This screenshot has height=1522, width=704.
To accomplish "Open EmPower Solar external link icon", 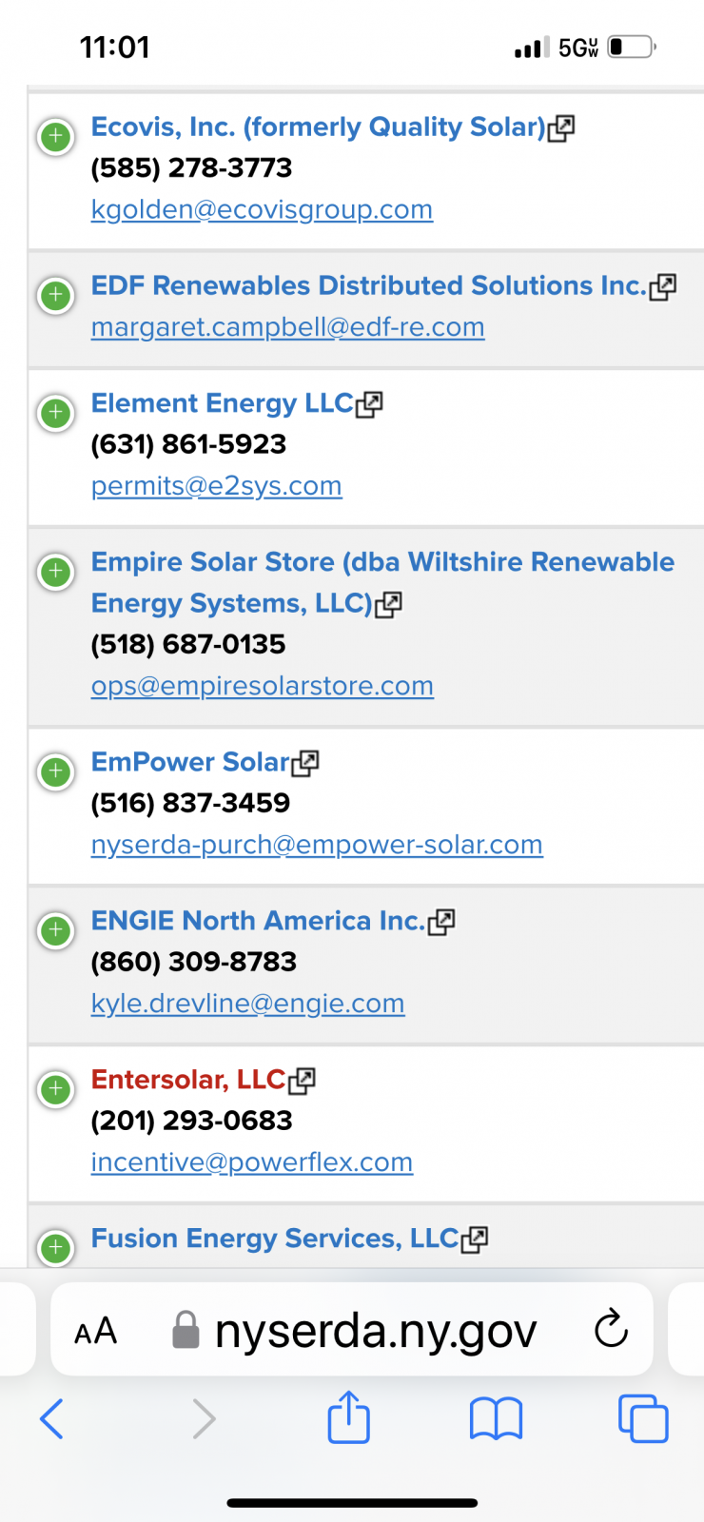I will [x=305, y=763].
